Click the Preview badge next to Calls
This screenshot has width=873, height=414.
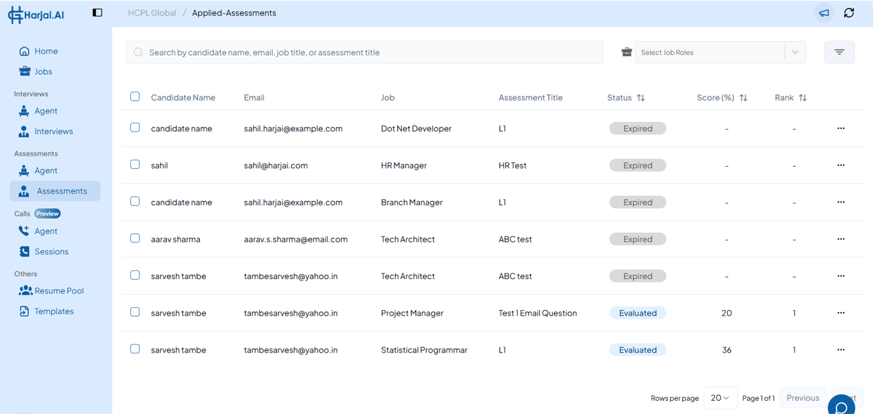pos(48,214)
